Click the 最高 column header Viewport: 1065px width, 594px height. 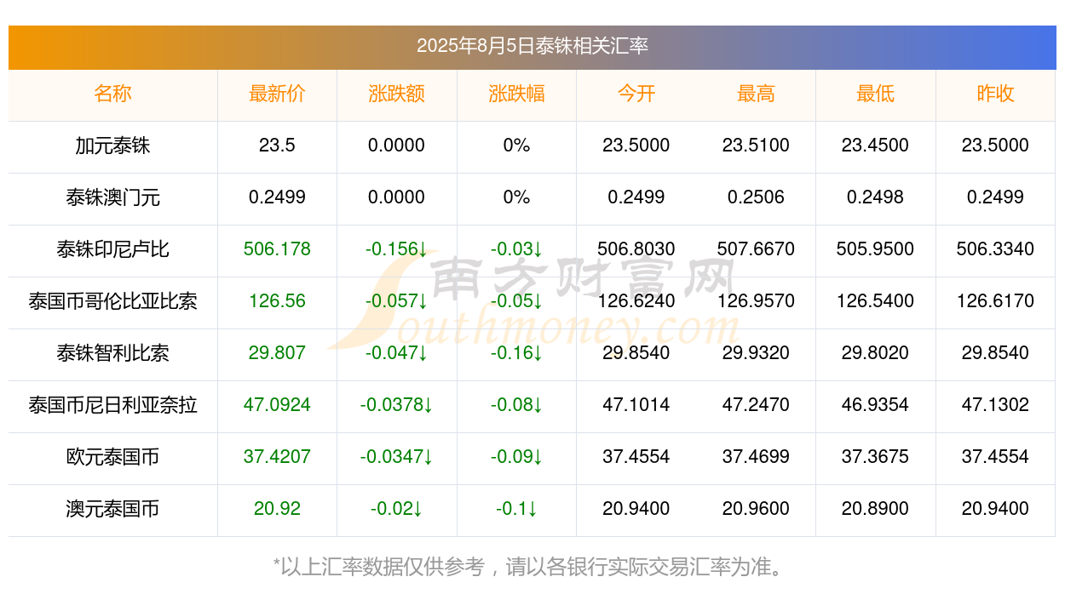click(756, 94)
